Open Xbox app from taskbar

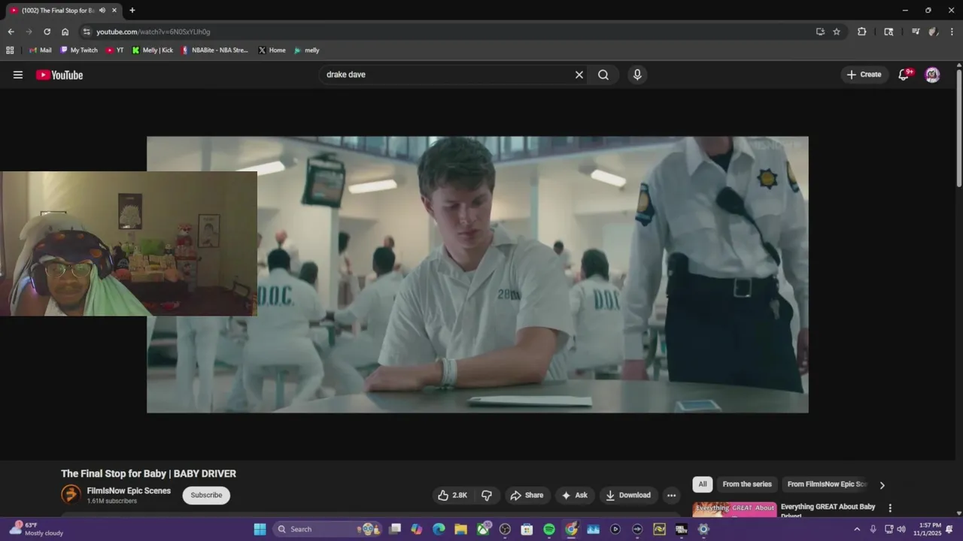pyautogui.click(x=483, y=529)
